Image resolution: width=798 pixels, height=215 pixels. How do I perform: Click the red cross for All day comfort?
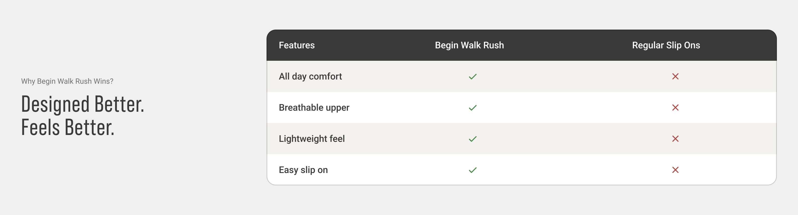click(675, 76)
